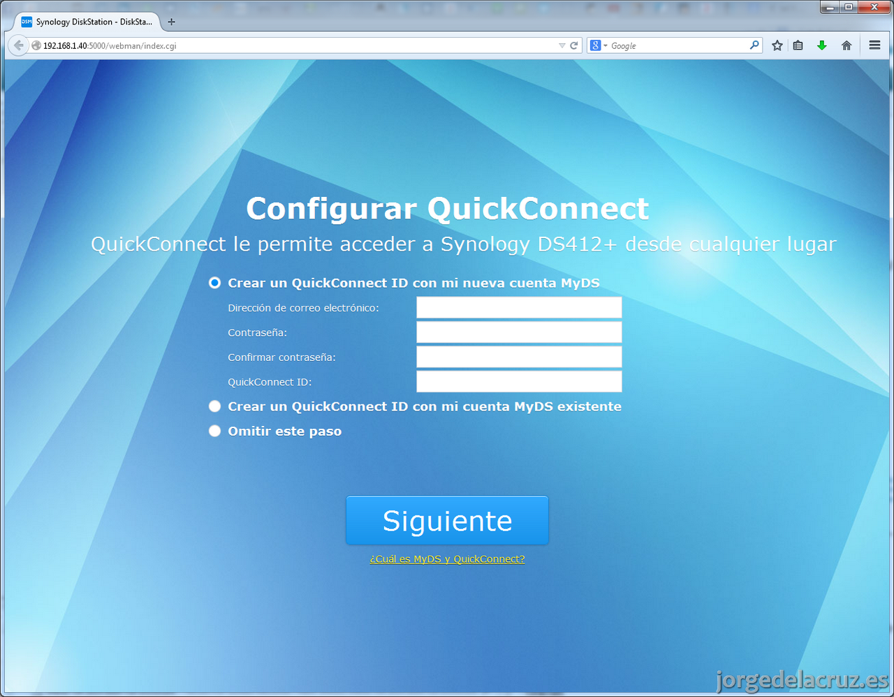Click the Contraseña label
The image size is (894, 697).
pos(257,333)
